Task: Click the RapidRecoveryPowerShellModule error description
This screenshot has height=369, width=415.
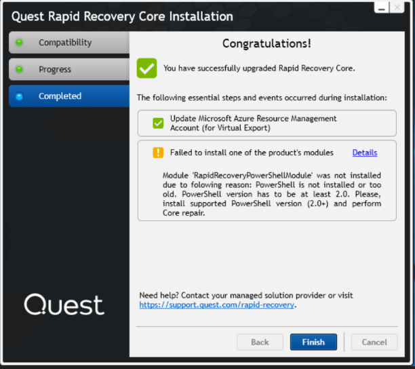Action: click(x=272, y=194)
